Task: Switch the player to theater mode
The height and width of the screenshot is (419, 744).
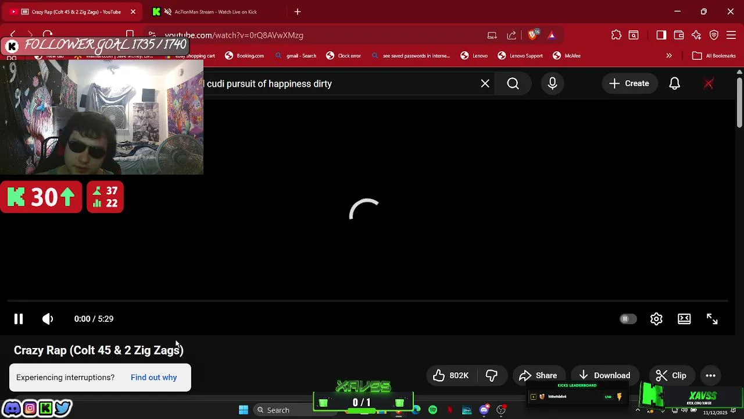Action: [684, 319]
